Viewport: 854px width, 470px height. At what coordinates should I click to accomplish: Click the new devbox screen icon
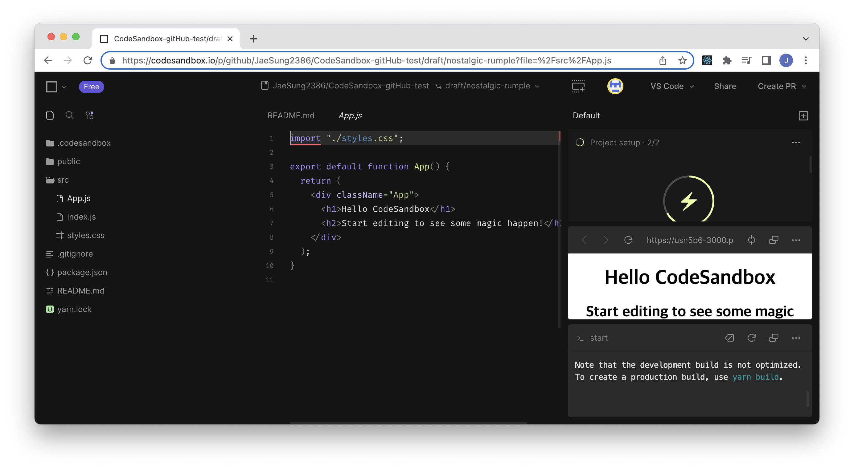point(578,86)
